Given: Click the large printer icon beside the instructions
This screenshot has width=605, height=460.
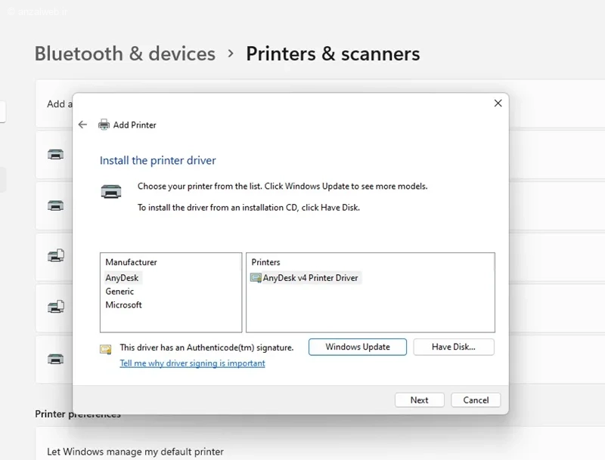Looking at the screenshot, I should coord(111,191).
